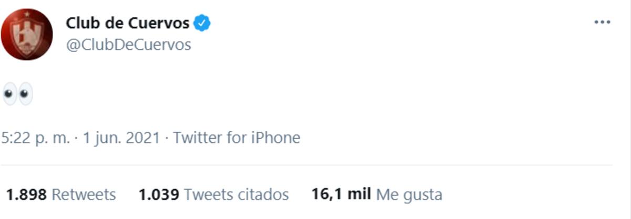This screenshot has width=631, height=219.
Task: Click the left eye of the emoji
Action: [x=9, y=94]
